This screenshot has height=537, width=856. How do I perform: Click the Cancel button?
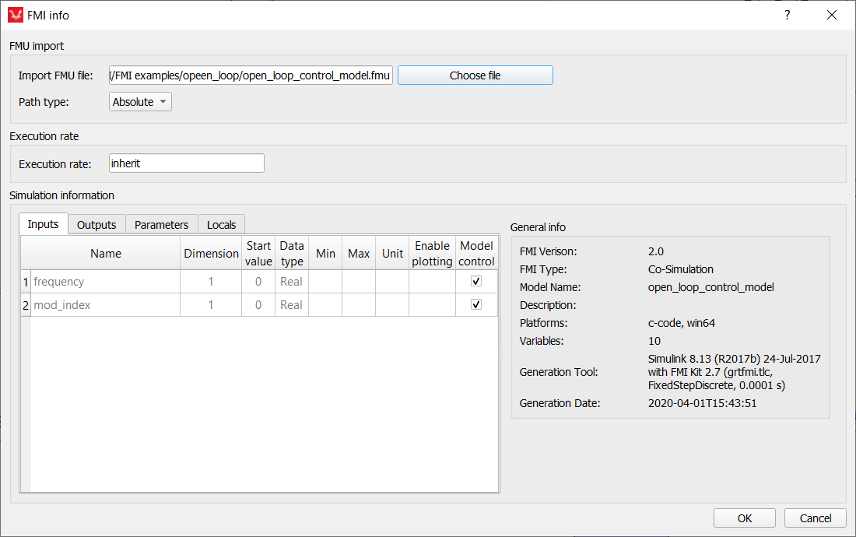tap(816, 518)
